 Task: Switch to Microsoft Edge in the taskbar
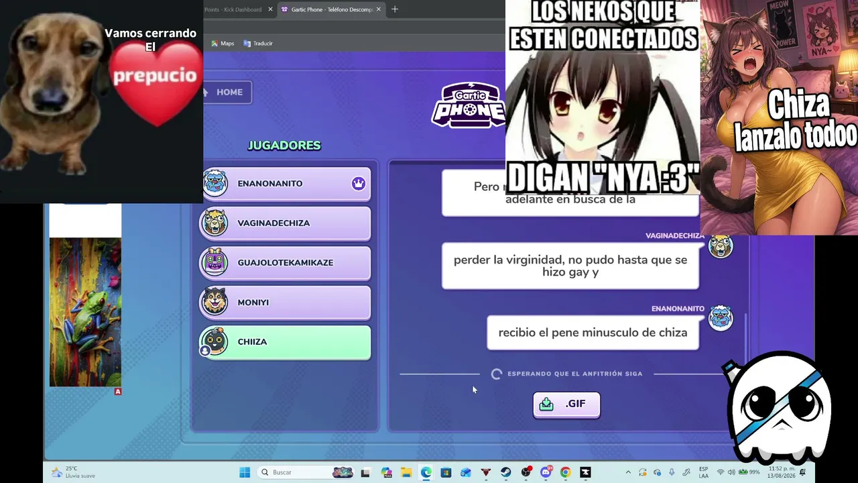(426, 472)
